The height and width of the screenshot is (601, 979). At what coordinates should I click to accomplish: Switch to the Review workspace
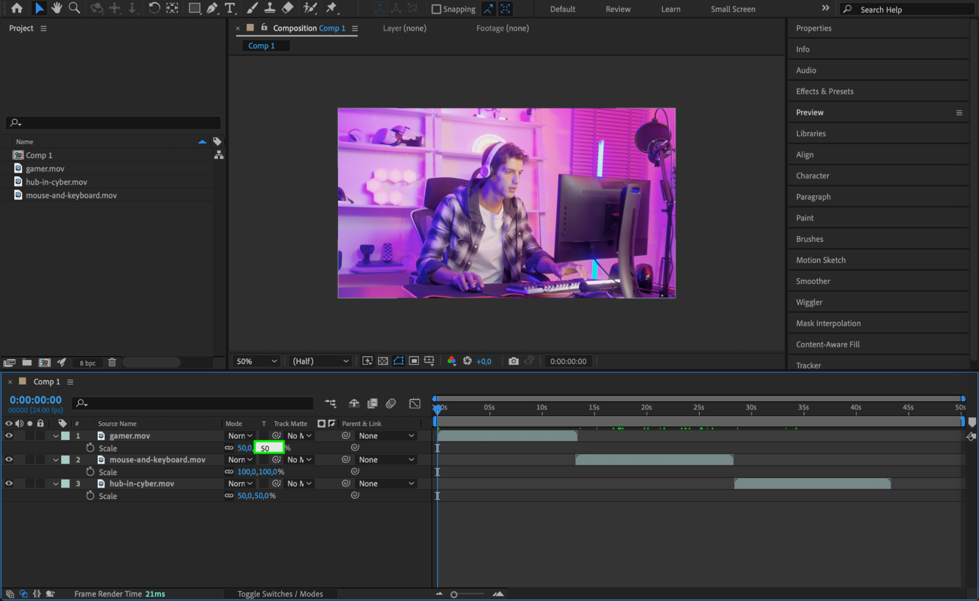(618, 9)
